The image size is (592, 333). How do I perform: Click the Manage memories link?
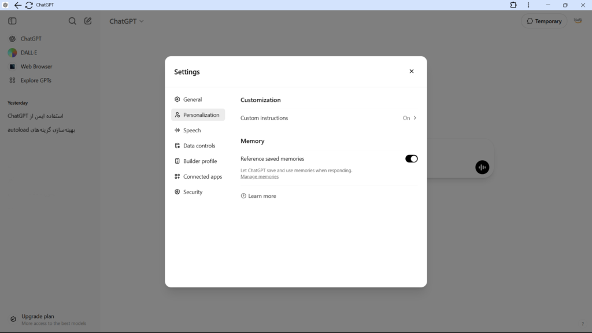tap(260, 177)
